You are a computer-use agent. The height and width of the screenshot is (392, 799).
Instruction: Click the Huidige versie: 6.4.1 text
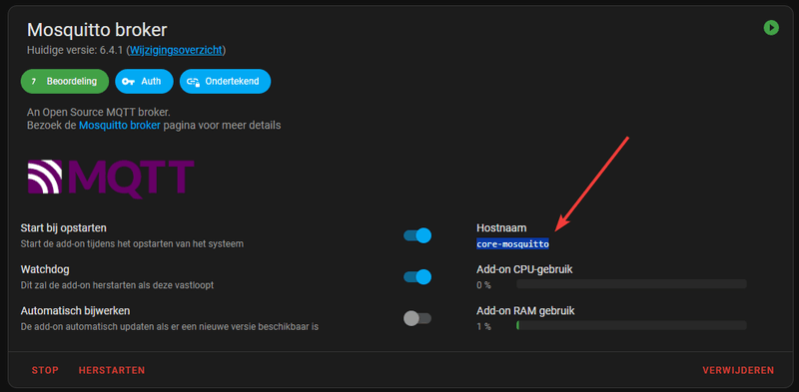click(76, 50)
